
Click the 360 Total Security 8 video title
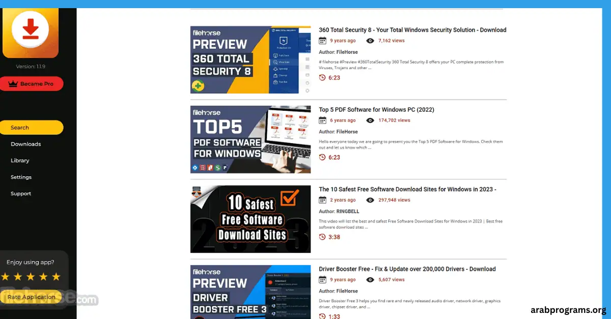[412, 30]
